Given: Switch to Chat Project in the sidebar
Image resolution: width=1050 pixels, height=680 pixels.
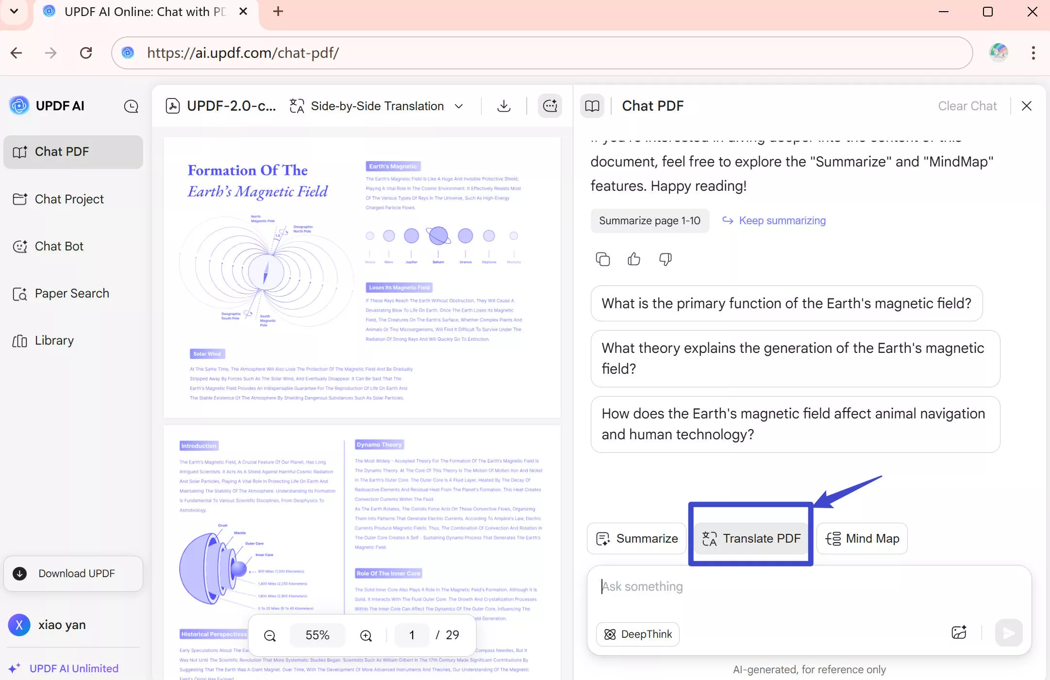Looking at the screenshot, I should (x=68, y=199).
